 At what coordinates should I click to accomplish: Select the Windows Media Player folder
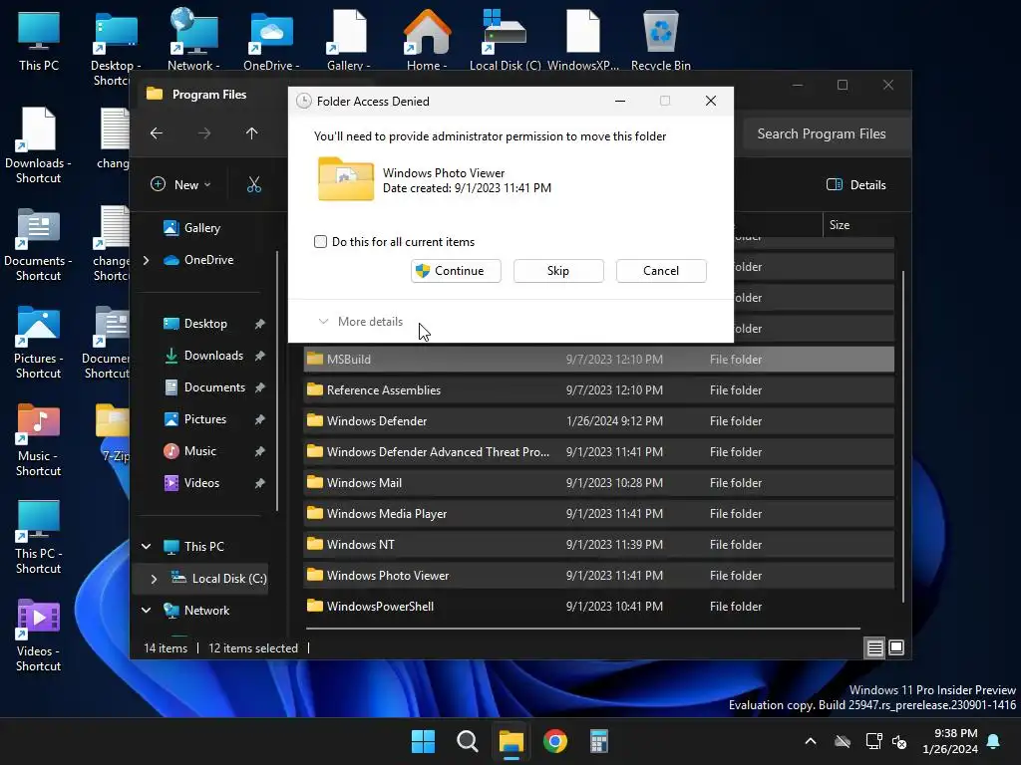tap(598, 514)
